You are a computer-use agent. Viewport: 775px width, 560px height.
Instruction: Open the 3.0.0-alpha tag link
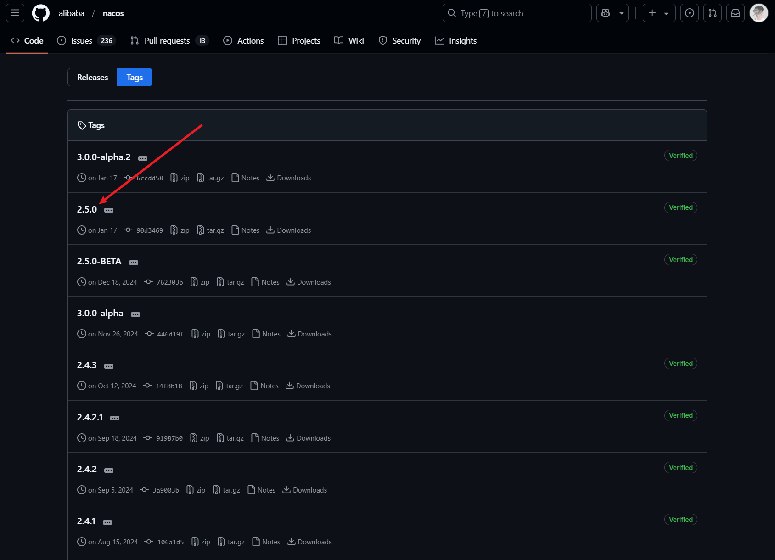[100, 313]
